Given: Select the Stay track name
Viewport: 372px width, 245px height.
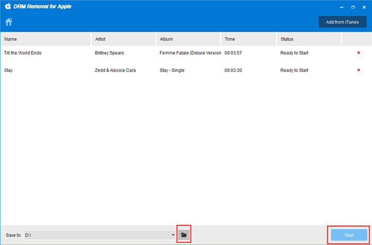Looking at the screenshot, I should 9,71.
